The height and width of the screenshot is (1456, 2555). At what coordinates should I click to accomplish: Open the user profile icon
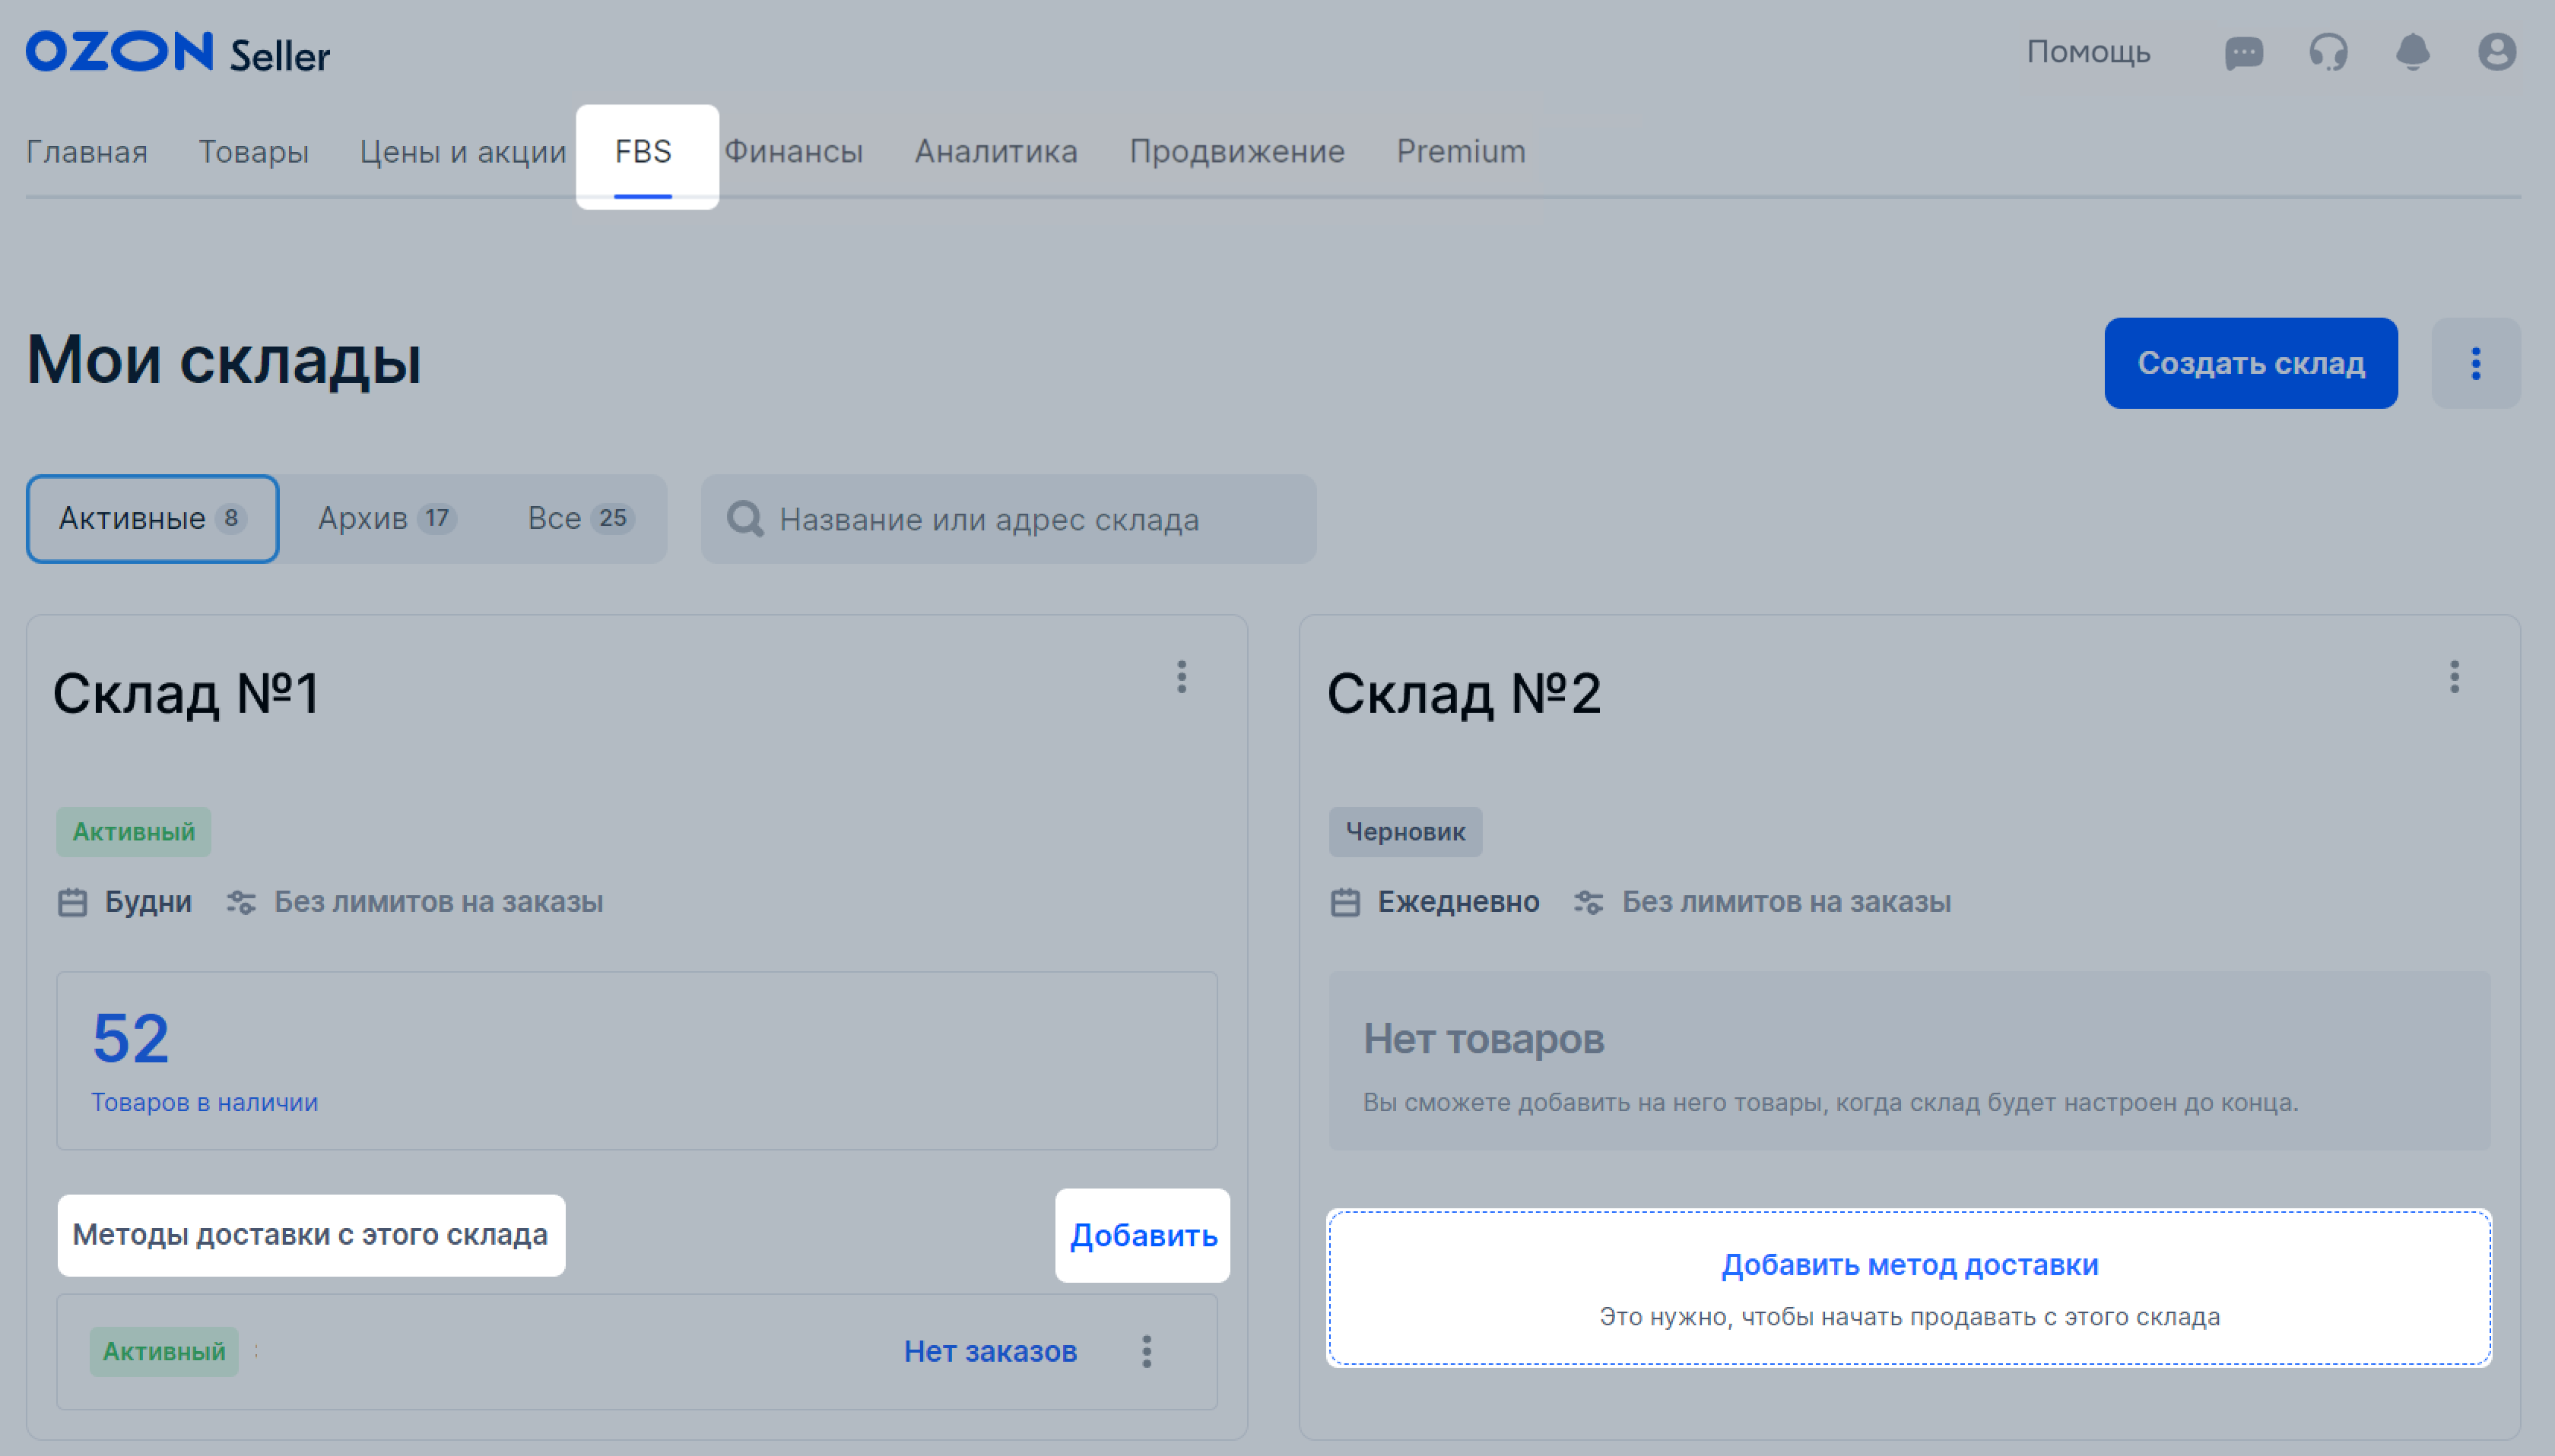tap(2497, 52)
